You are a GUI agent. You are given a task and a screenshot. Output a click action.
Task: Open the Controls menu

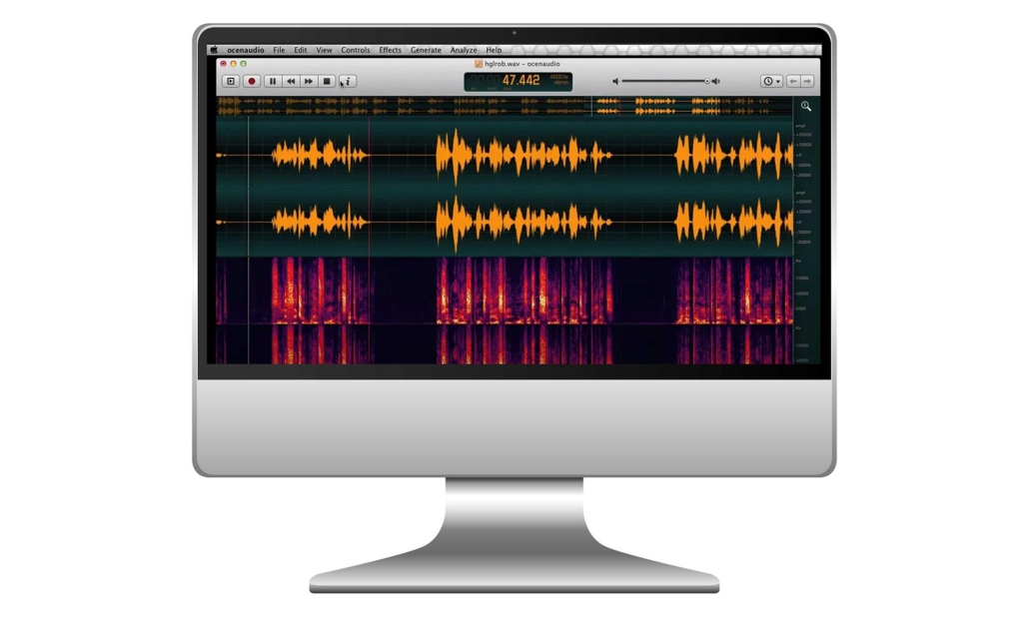[x=356, y=49]
